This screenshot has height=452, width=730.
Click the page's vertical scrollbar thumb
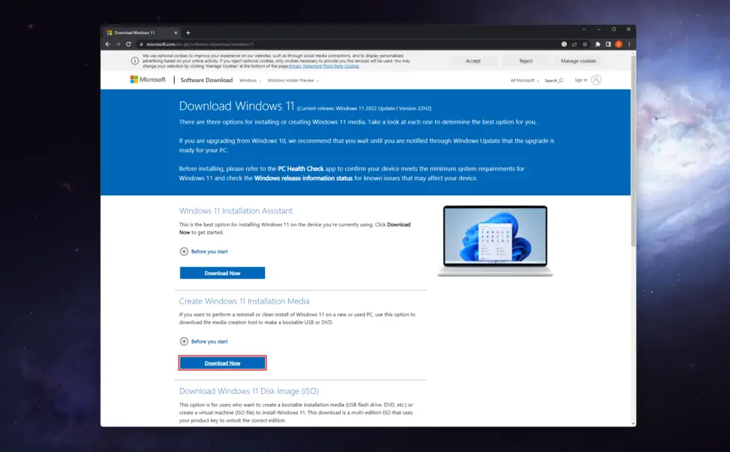click(x=633, y=151)
